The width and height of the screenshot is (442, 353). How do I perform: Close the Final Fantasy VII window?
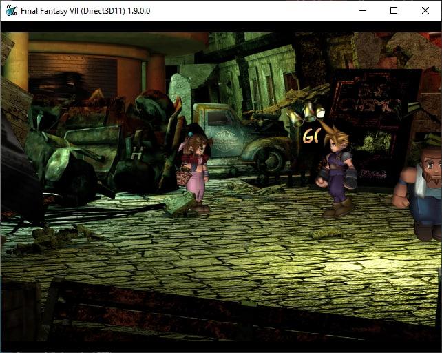pos(425,11)
